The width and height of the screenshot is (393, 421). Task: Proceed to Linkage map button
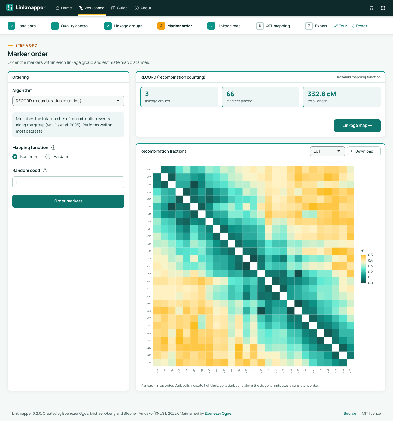pyautogui.click(x=357, y=126)
